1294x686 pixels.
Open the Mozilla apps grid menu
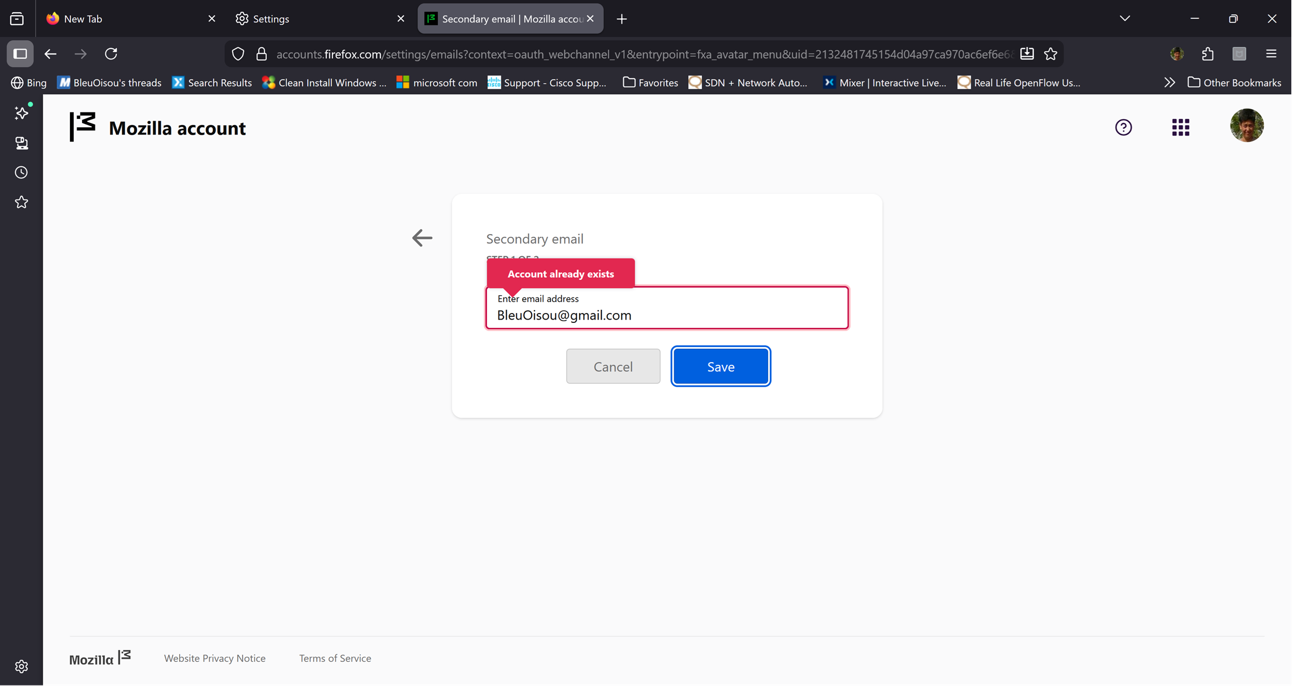click(1180, 127)
